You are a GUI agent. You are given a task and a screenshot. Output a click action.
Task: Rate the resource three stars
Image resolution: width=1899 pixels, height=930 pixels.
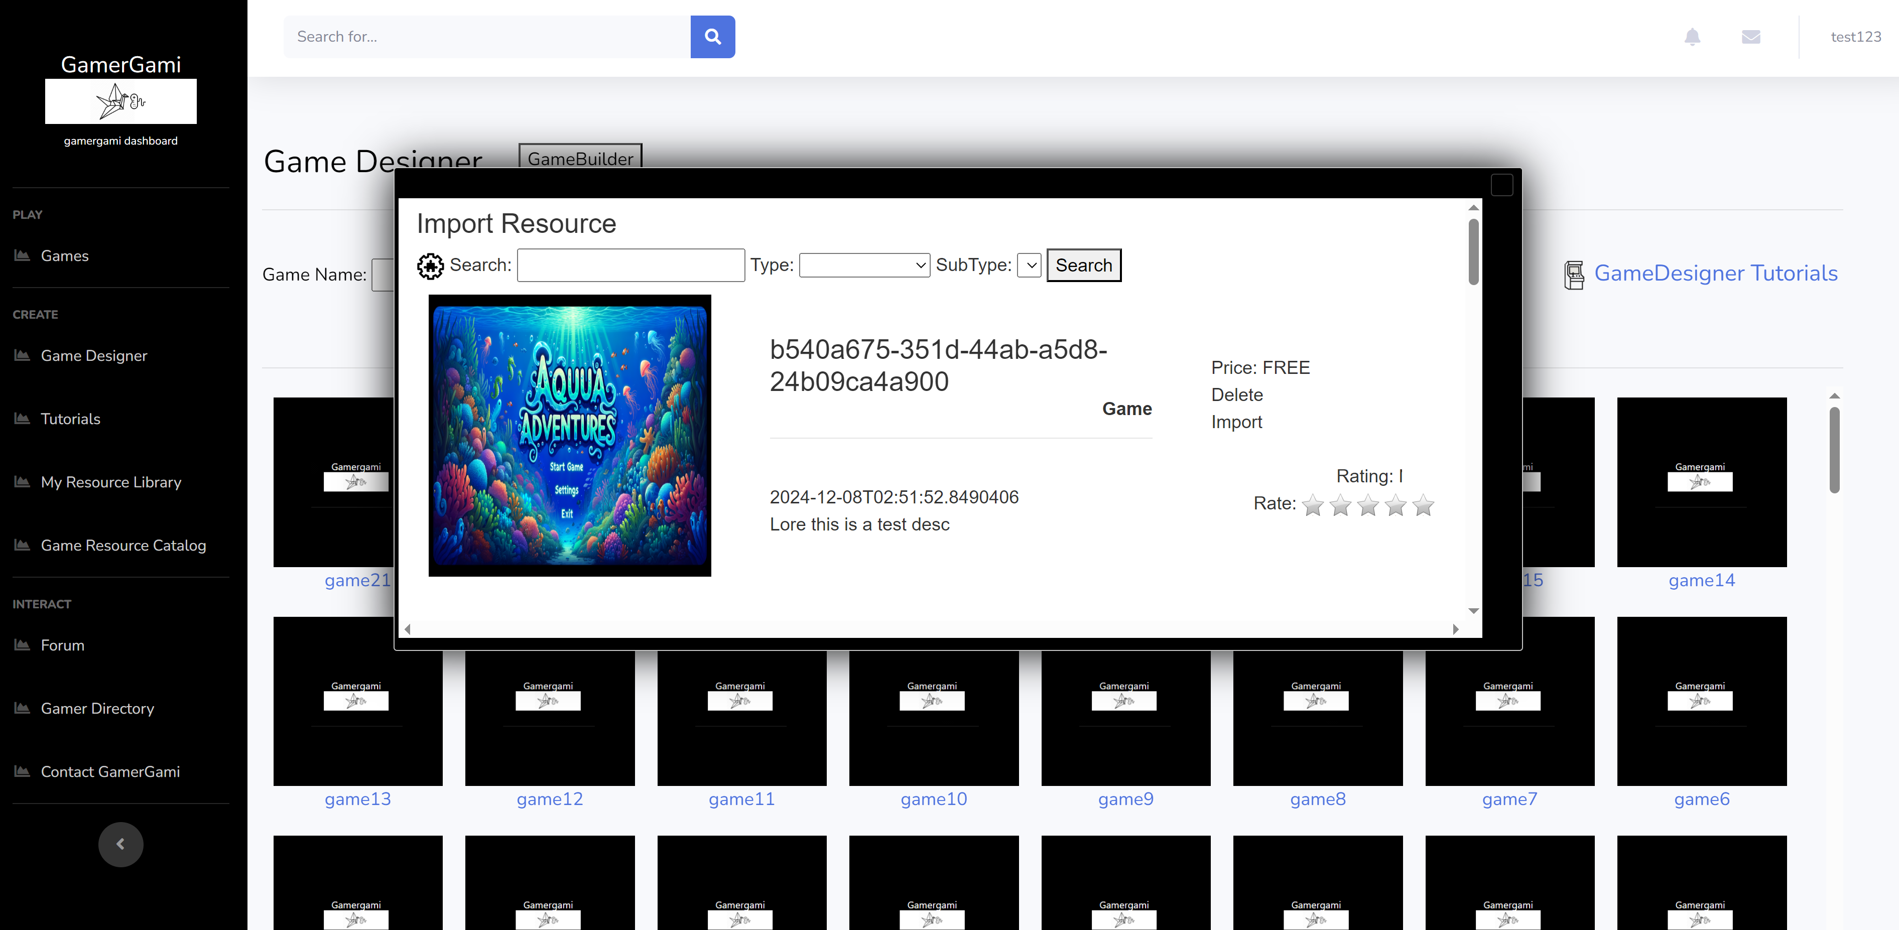[x=1368, y=505]
